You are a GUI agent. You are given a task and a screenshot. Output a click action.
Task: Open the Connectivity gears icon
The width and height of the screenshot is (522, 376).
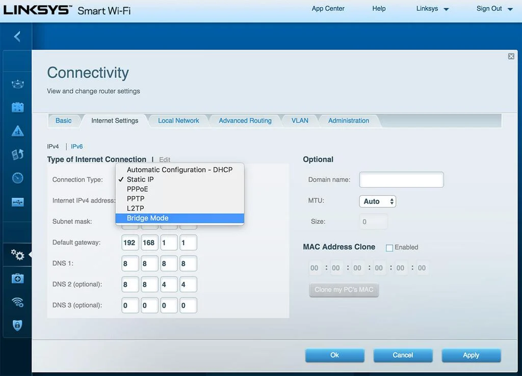pos(18,255)
